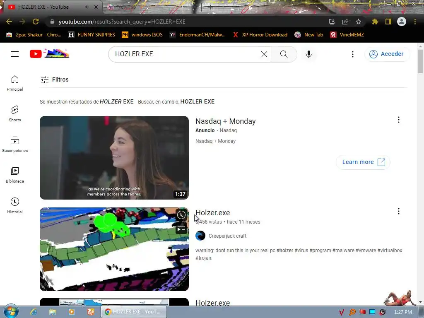Open XP Horror Download bookmark
Viewport: 424px width, 318px height.
coord(260,35)
